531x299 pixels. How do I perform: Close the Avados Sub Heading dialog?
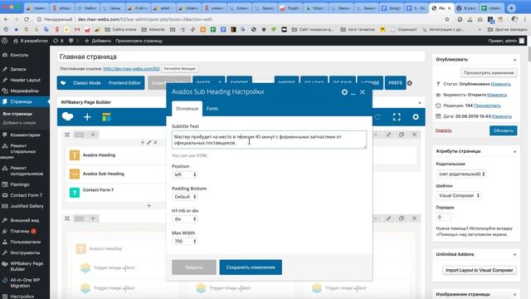(363, 92)
